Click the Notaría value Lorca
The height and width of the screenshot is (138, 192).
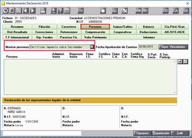19,125
